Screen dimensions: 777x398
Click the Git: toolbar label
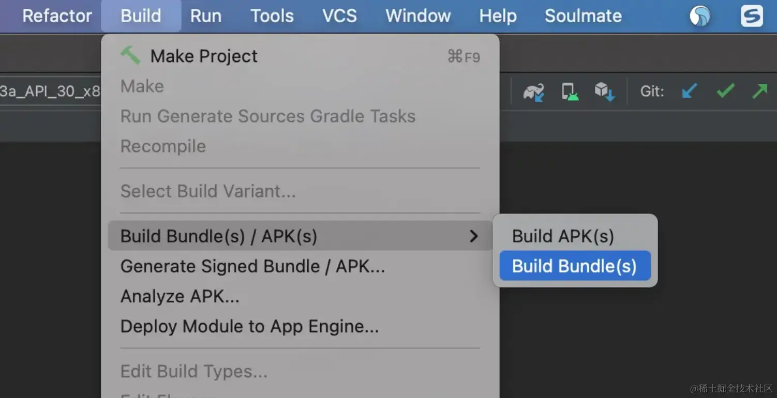(x=652, y=91)
